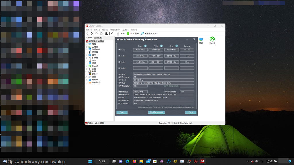Click the taskbar search box
The image size is (294, 165).
(x=102, y=161)
